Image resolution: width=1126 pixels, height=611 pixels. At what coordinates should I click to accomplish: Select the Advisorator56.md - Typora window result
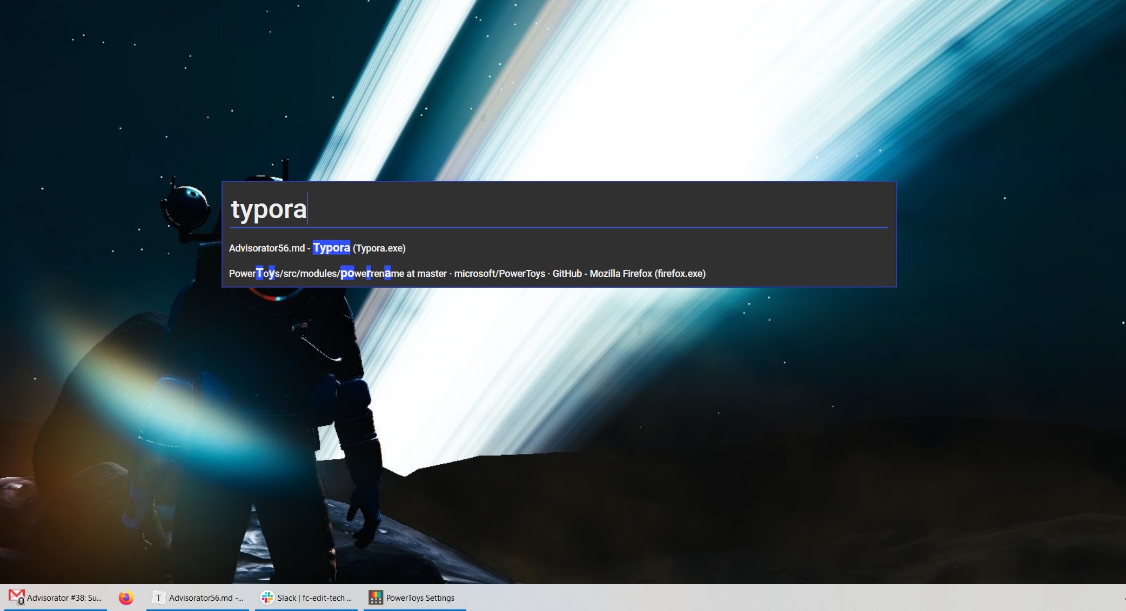pyautogui.click(x=559, y=248)
